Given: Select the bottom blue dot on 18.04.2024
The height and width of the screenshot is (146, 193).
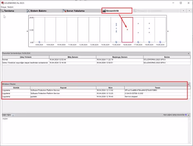Looking at the screenshot, I should 149,32.
